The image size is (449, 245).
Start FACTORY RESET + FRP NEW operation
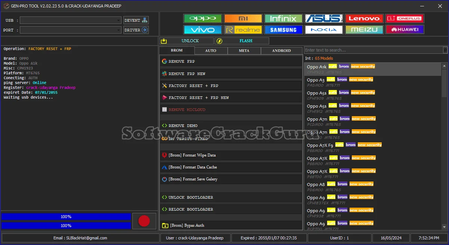coord(231,97)
